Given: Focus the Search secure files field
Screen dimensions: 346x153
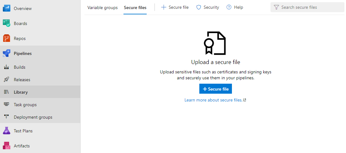Looking at the screenshot, I should 307,7.
